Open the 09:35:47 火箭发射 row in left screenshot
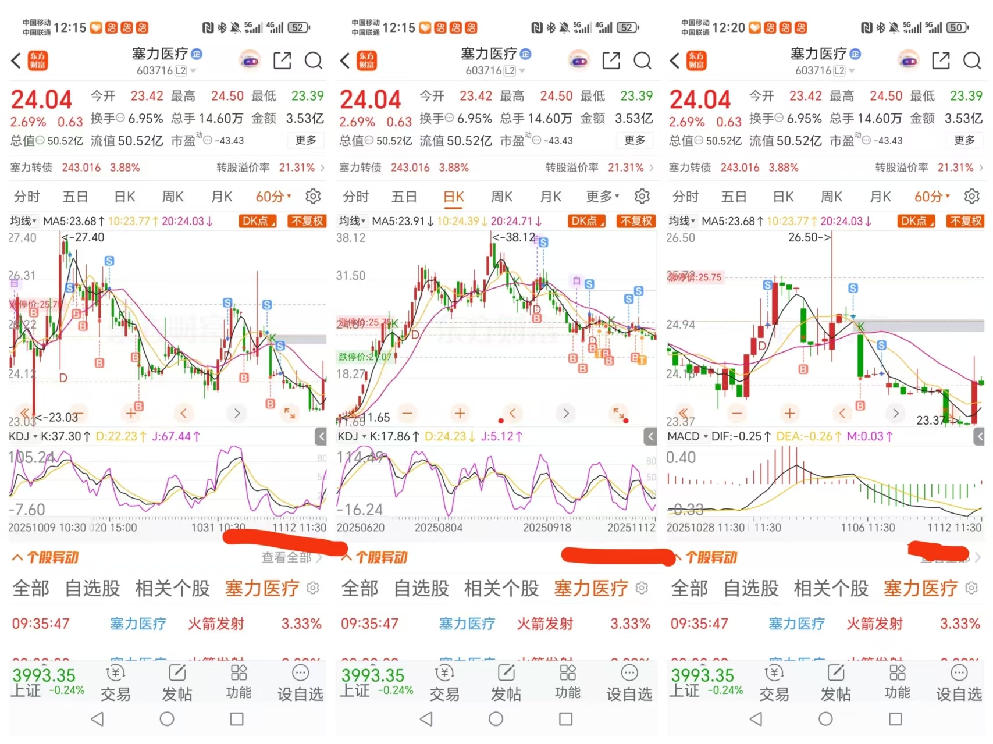This screenshot has height=744, width=993. (x=167, y=624)
